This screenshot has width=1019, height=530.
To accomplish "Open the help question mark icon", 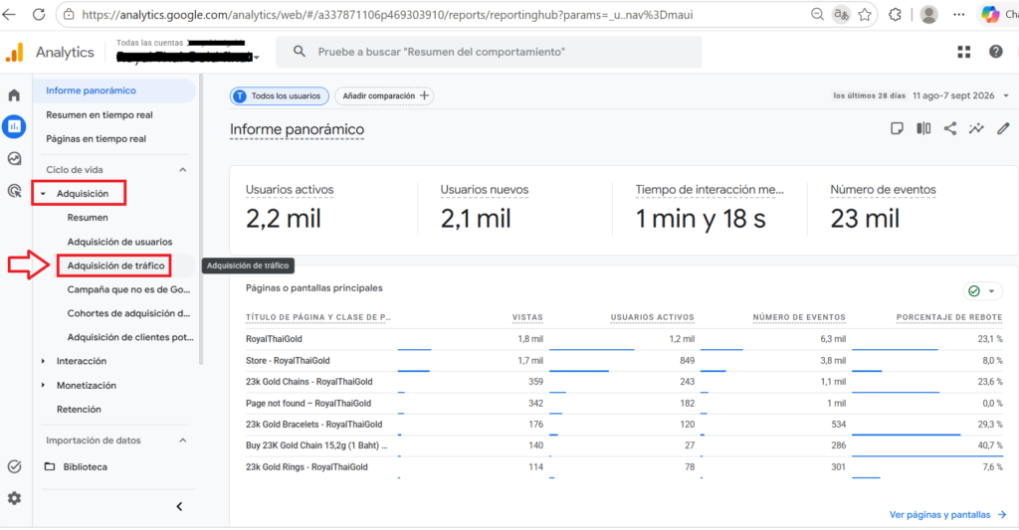I will 995,52.
